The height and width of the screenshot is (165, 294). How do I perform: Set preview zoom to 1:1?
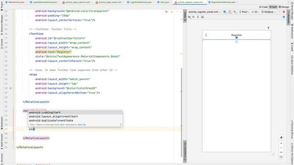[x=281, y=152]
